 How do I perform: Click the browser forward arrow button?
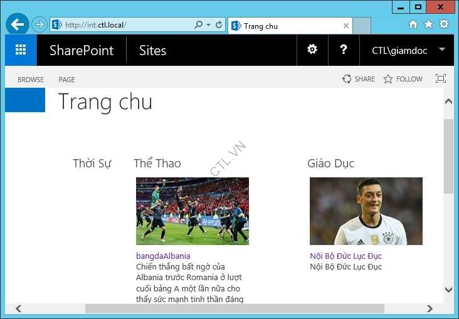[40, 25]
